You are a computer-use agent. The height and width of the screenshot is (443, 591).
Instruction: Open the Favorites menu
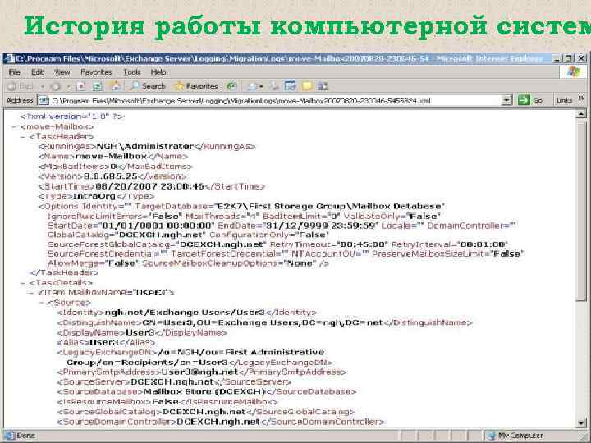97,72
